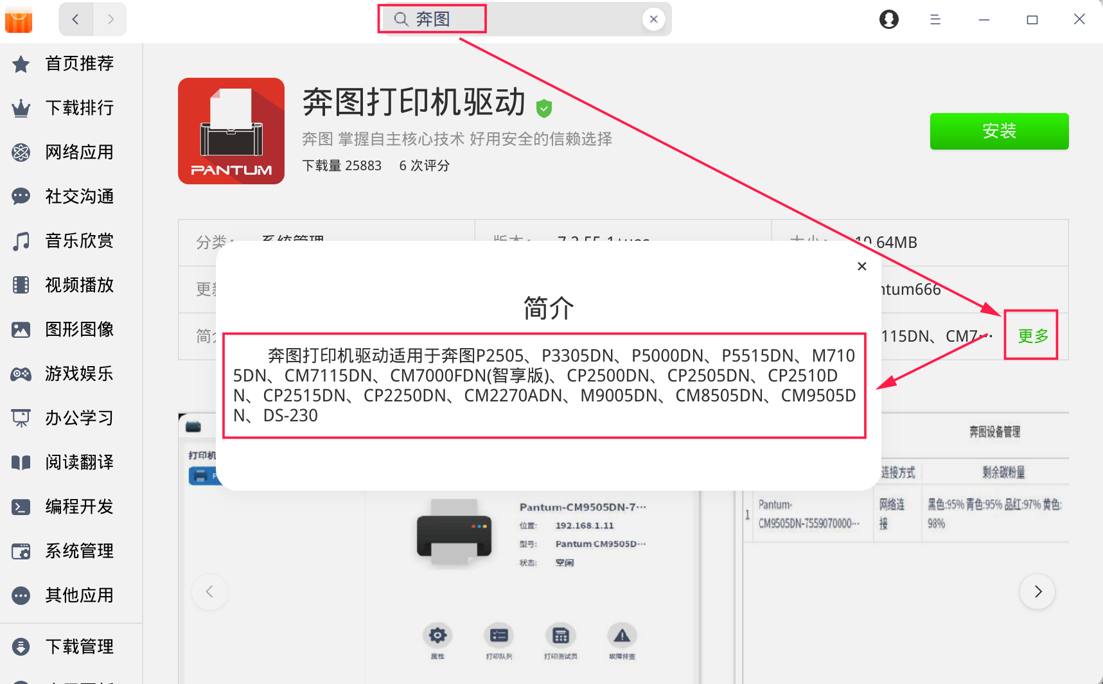The width and height of the screenshot is (1103, 684).
Task: Click the 6 次评分 rating text
Action: (x=425, y=166)
